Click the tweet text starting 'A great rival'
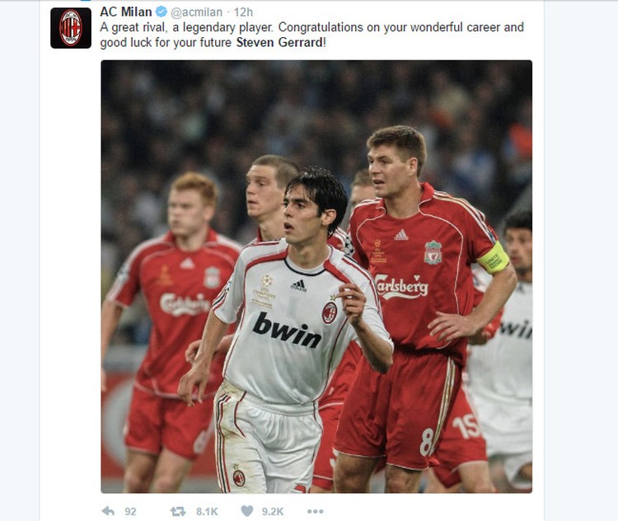 [x=311, y=35]
